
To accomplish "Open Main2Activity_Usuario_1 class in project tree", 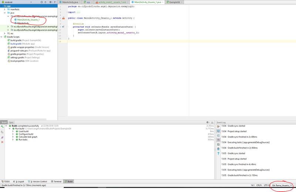I will tap(28, 20).
